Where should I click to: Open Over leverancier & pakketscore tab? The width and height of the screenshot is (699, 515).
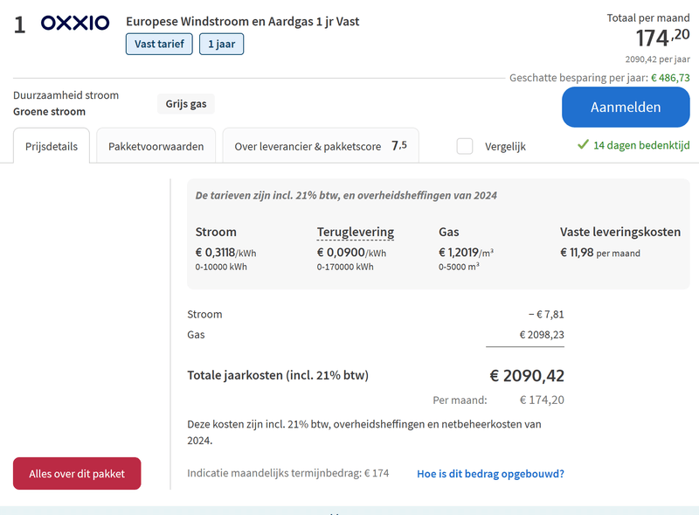pyautogui.click(x=308, y=146)
